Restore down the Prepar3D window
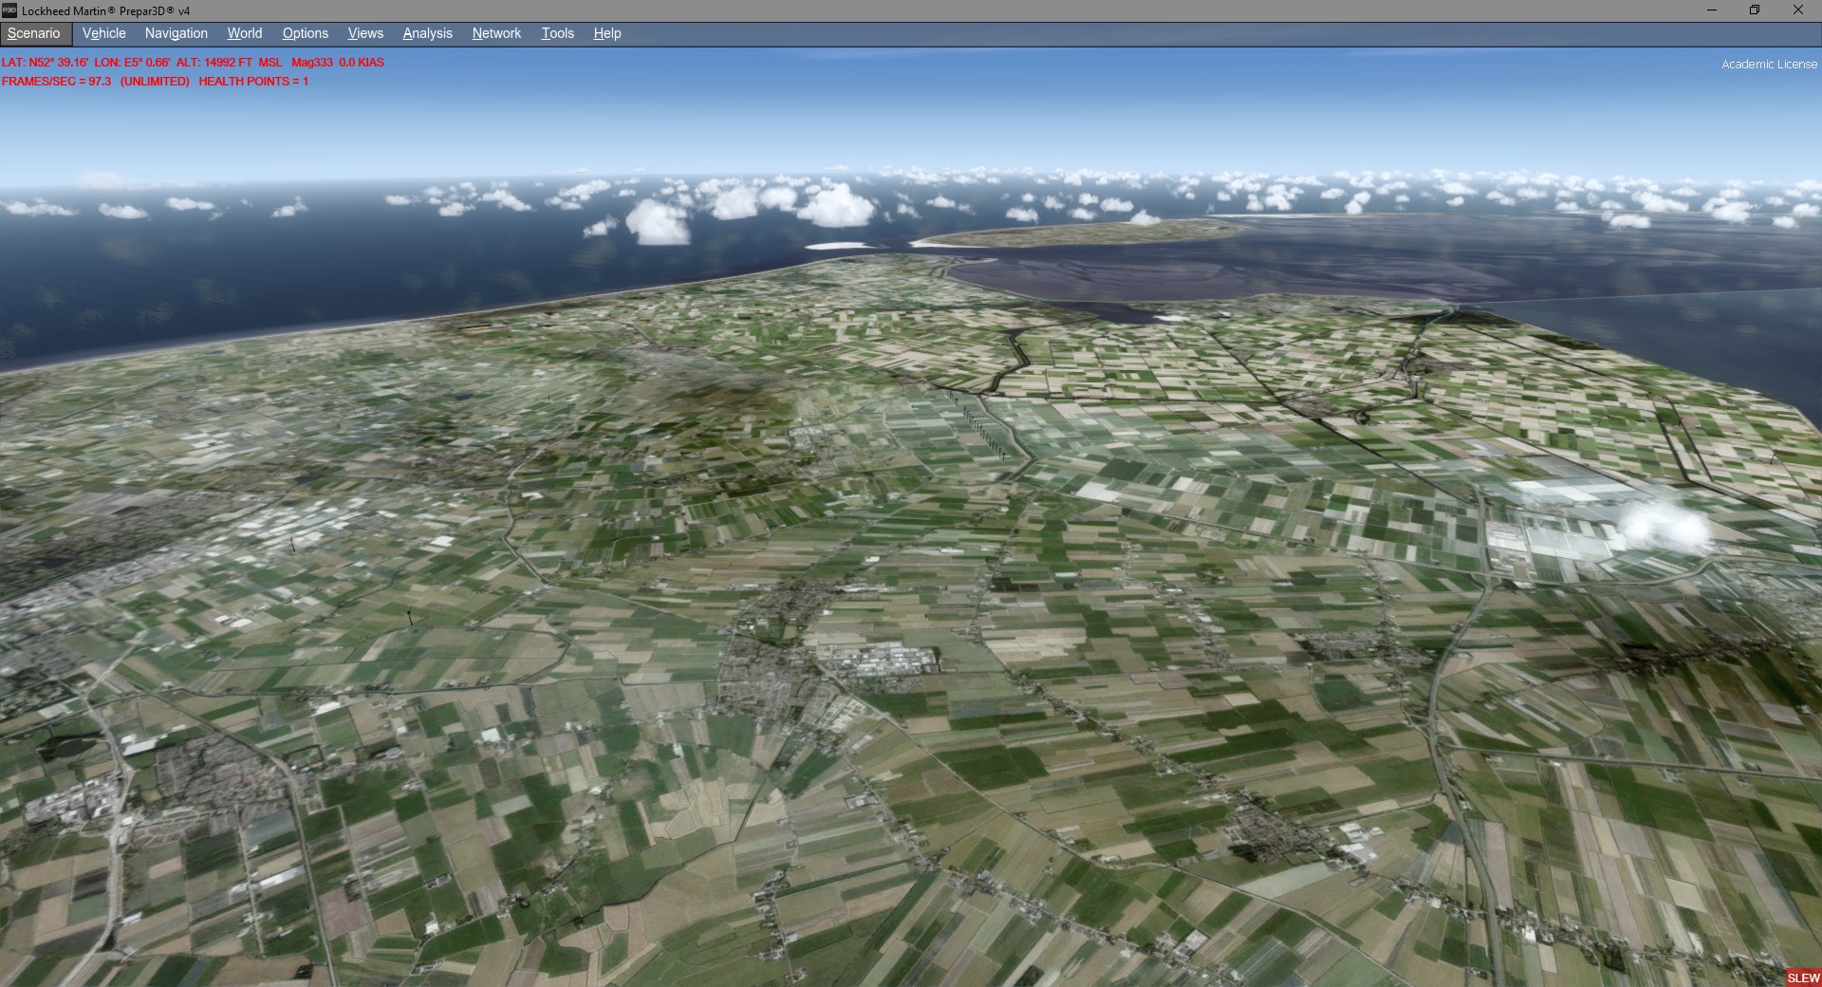 tap(1755, 10)
